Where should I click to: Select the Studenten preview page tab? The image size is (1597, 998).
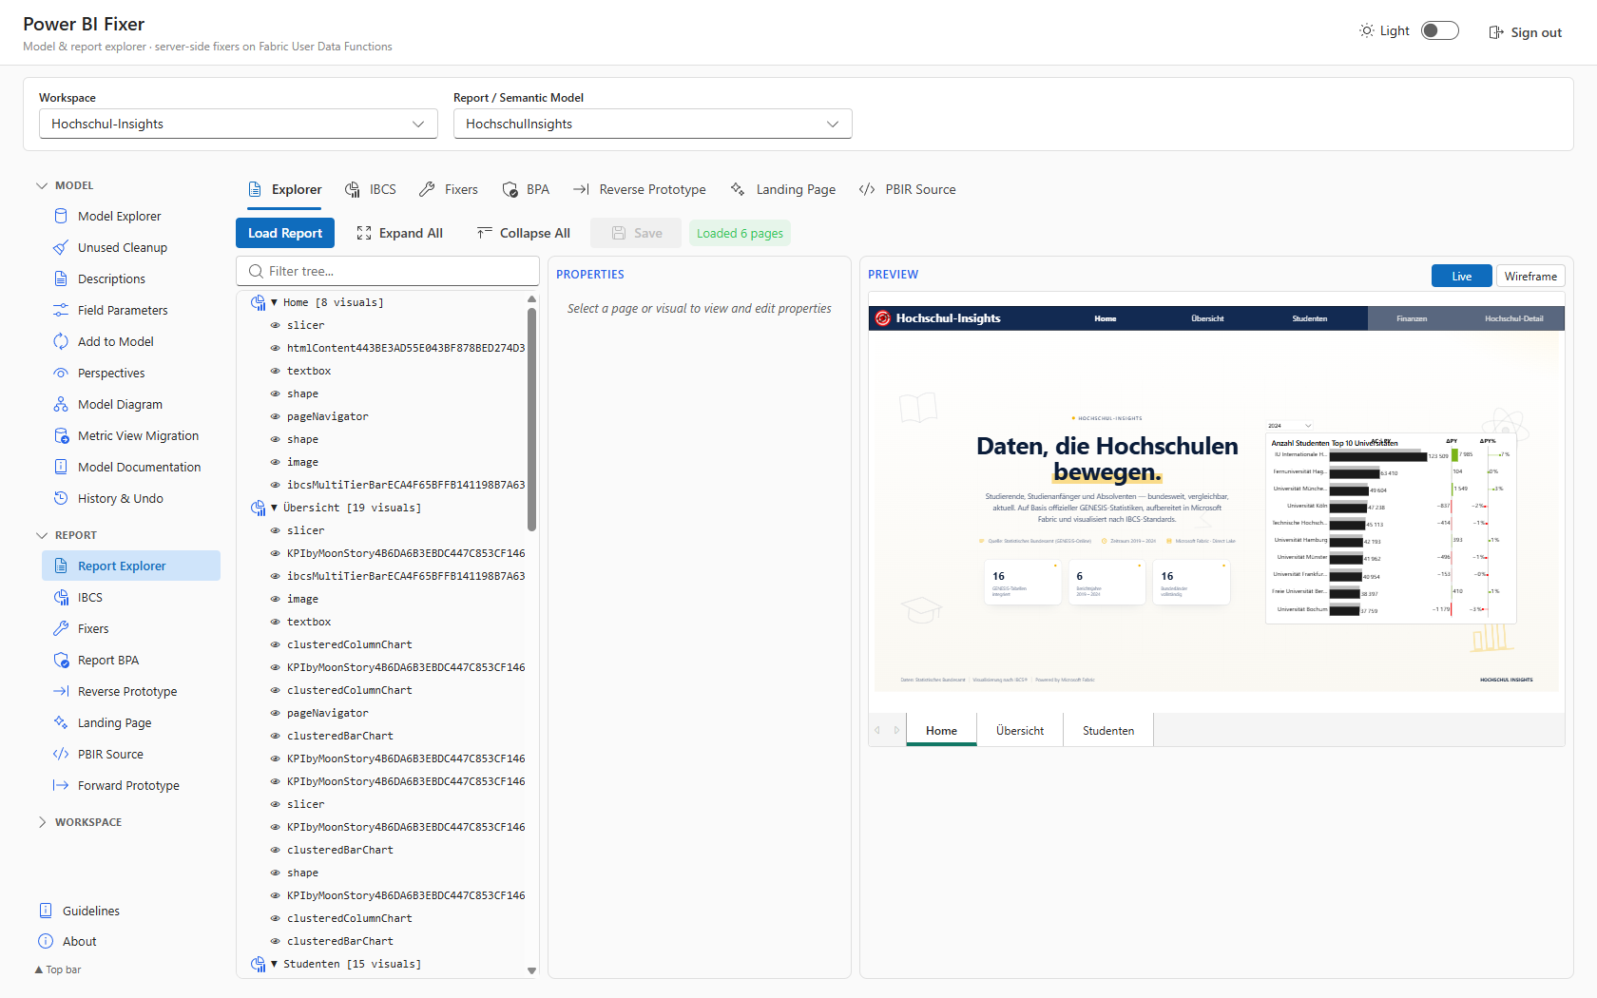(1108, 730)
